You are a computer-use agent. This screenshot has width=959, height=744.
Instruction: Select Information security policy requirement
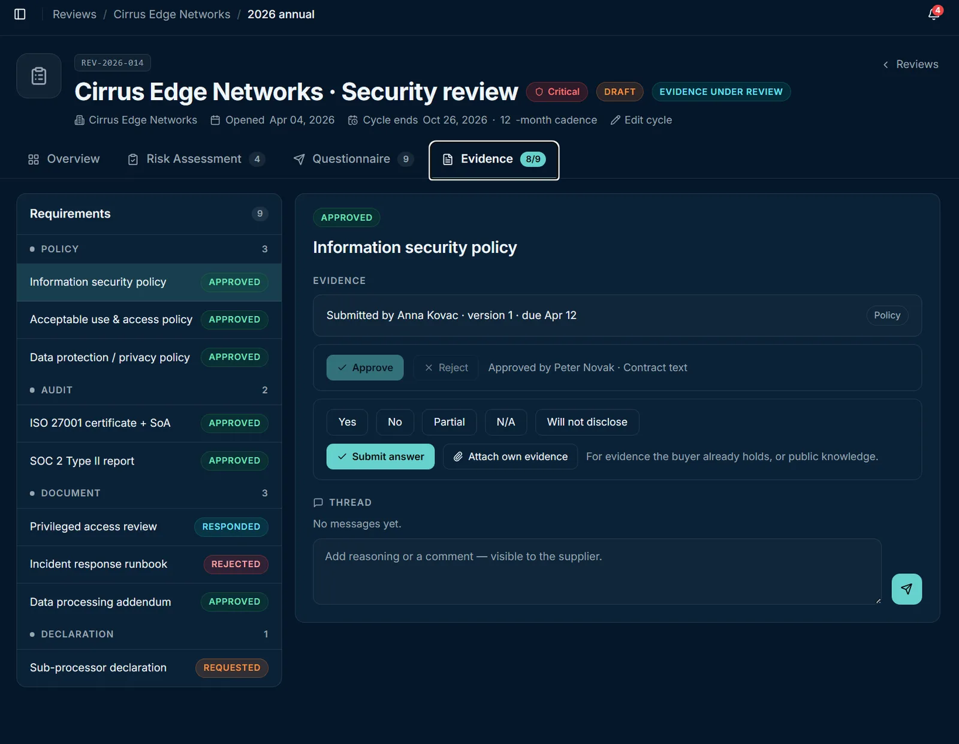tap(149, 282)
